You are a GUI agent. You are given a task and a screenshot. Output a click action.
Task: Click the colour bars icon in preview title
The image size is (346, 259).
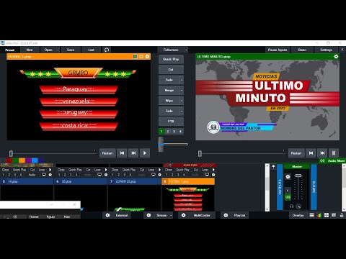136,56
